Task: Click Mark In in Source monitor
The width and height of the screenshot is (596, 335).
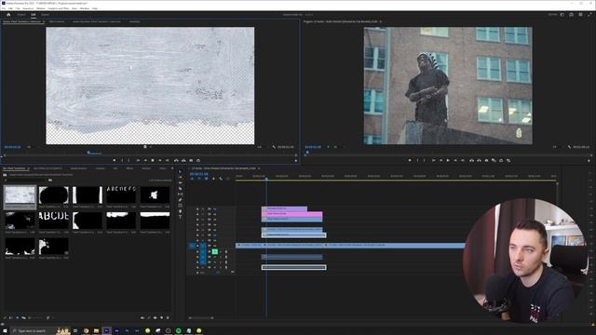Action: click(122, 160)
